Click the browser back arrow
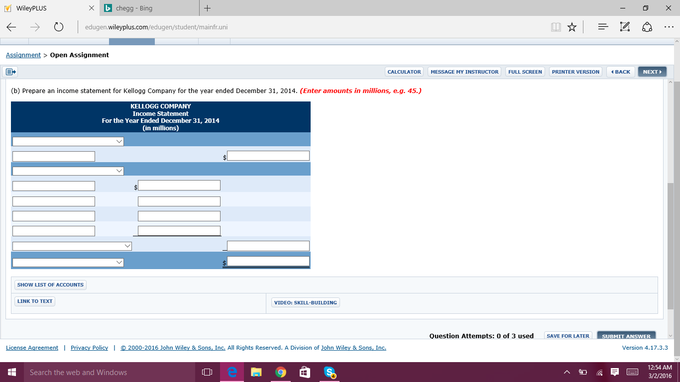 (x=11, y=27)
